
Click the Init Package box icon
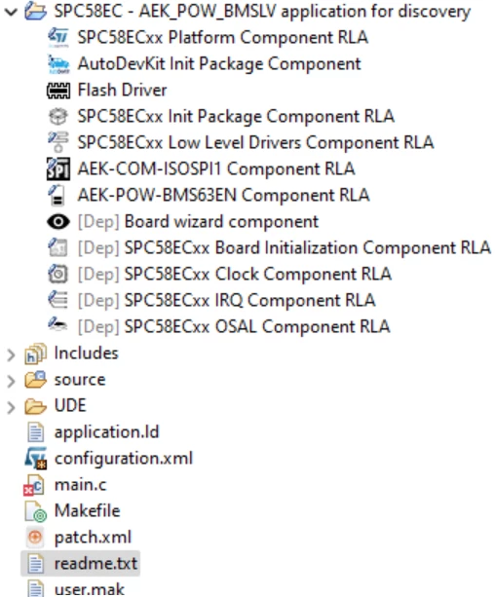pos(58,116)
